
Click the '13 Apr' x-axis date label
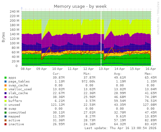click(x=104, y=69)
